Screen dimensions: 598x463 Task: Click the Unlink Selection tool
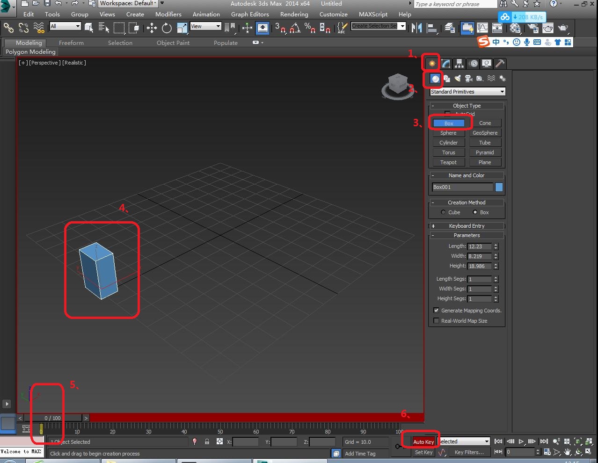(23, 28)
